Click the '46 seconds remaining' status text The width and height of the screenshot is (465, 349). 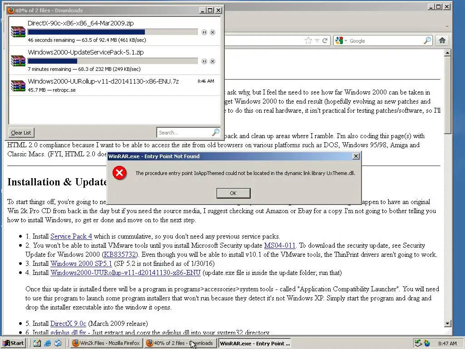[51, 40]
